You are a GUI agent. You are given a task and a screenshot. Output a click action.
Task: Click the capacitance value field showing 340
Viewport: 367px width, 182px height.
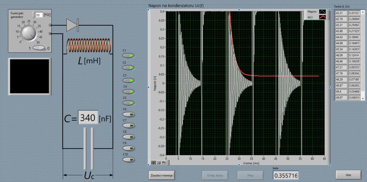pyautogui.click(x=88, y=118)
